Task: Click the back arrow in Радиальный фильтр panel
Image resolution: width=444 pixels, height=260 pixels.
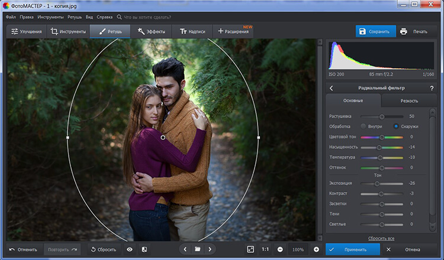Action: (331, 88)
